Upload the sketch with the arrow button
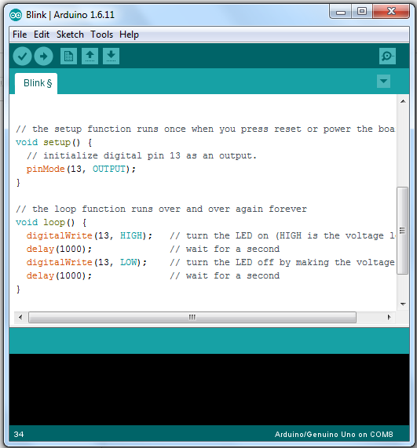The height and width of the screenshot is (448, 417). [x=43, y=56]
